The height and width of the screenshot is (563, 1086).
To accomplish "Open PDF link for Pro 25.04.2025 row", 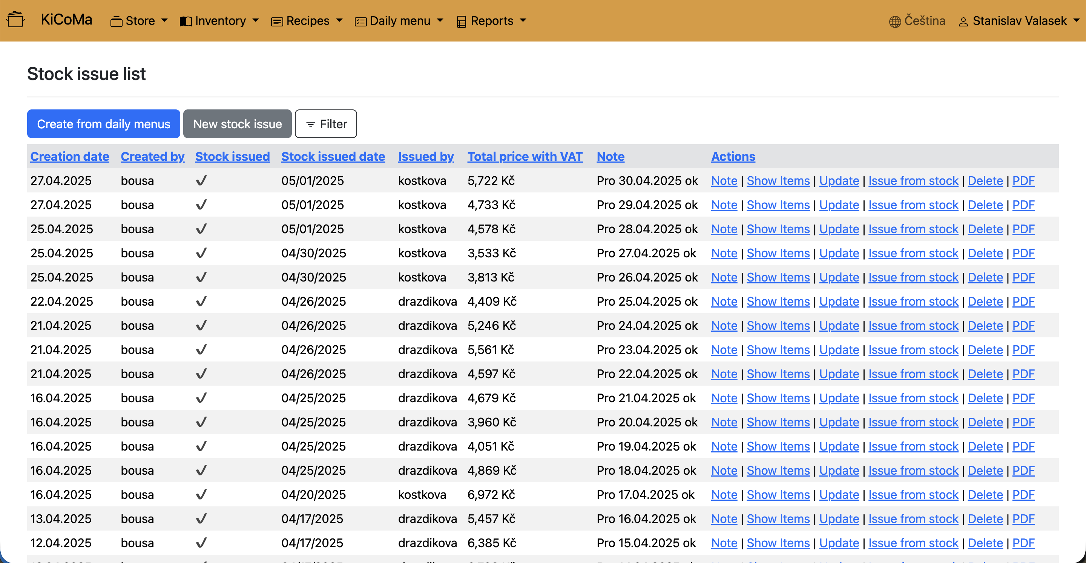I will pyautogui.click(x=1023, y=301).
